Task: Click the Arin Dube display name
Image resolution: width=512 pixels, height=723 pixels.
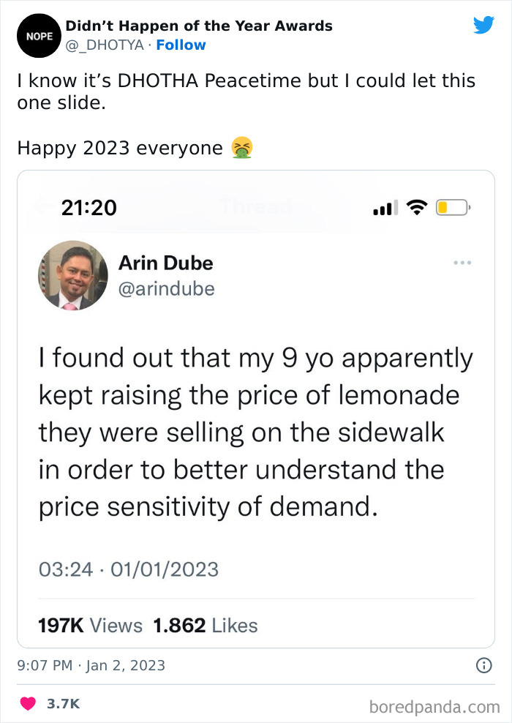Action: [x=165, y=263]
